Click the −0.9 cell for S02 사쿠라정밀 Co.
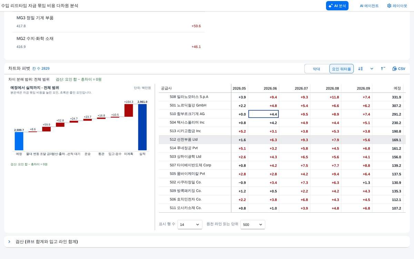 pyautogui.click(x=239, y=182)
